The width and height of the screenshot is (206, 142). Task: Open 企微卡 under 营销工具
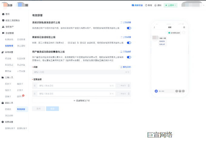tap(20, 90)
